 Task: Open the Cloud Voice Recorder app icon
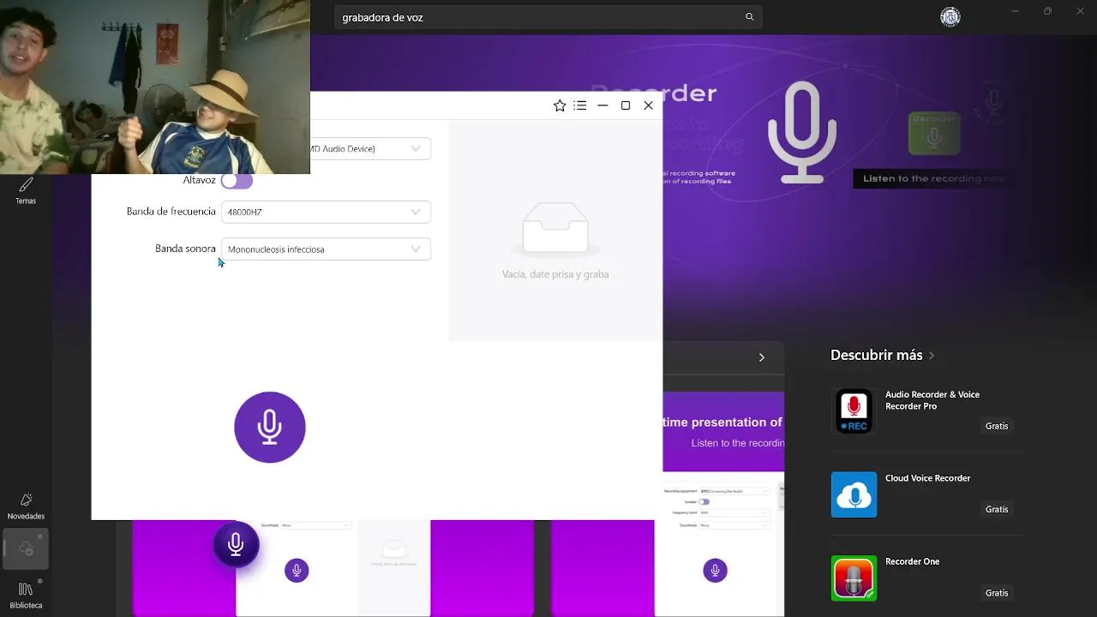pos(854,494)
